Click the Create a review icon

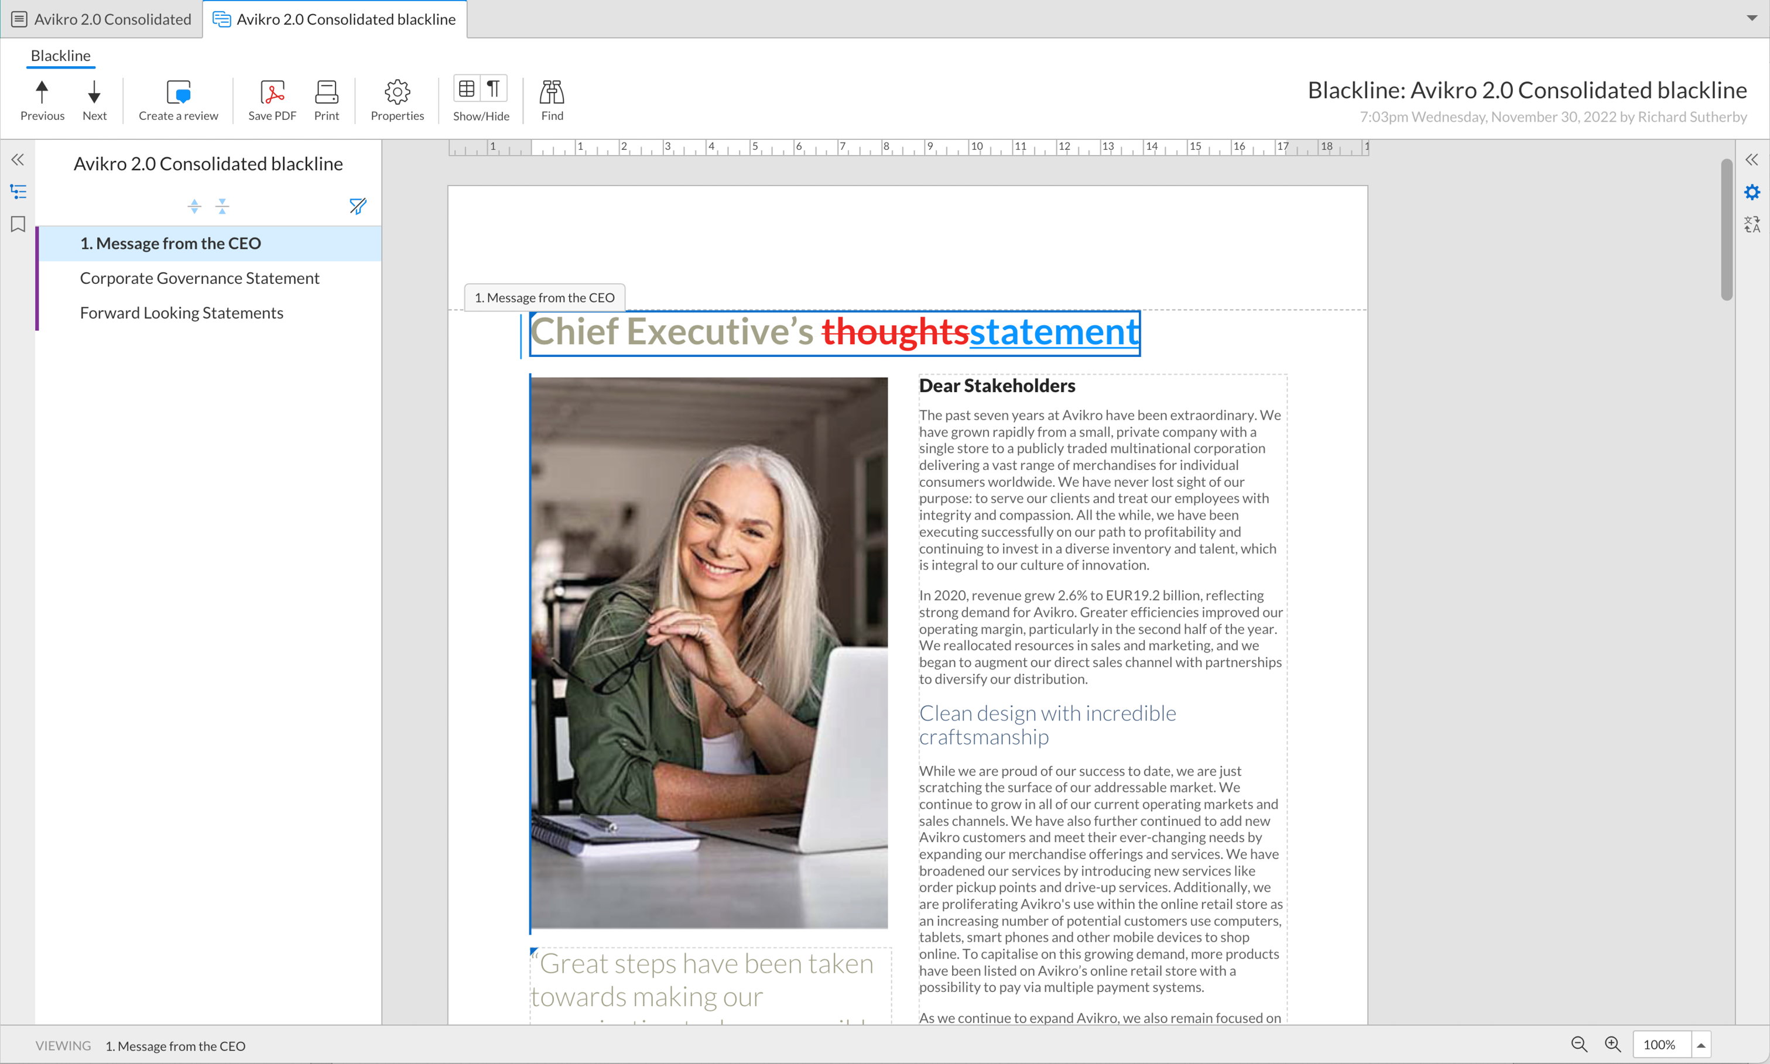coord(179,92)
